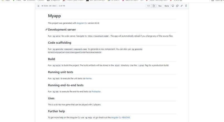Click the Development server heading
224x122 pixels.
(x=62, y=29)
